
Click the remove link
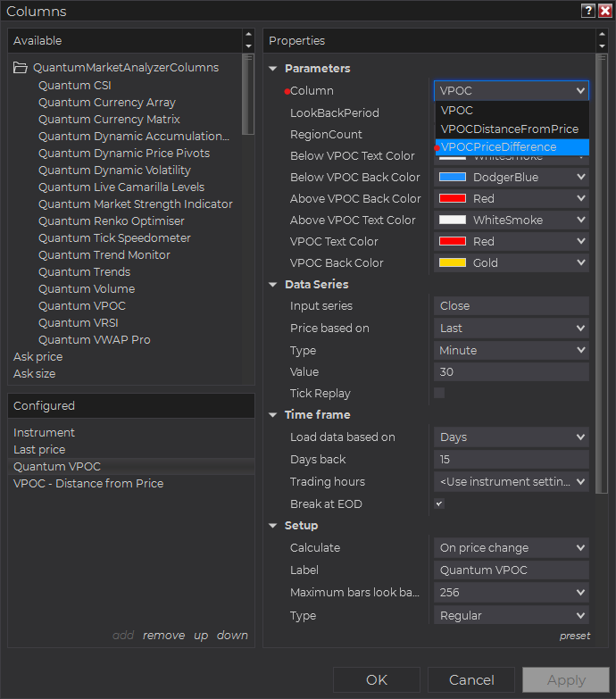click(163, 636)
